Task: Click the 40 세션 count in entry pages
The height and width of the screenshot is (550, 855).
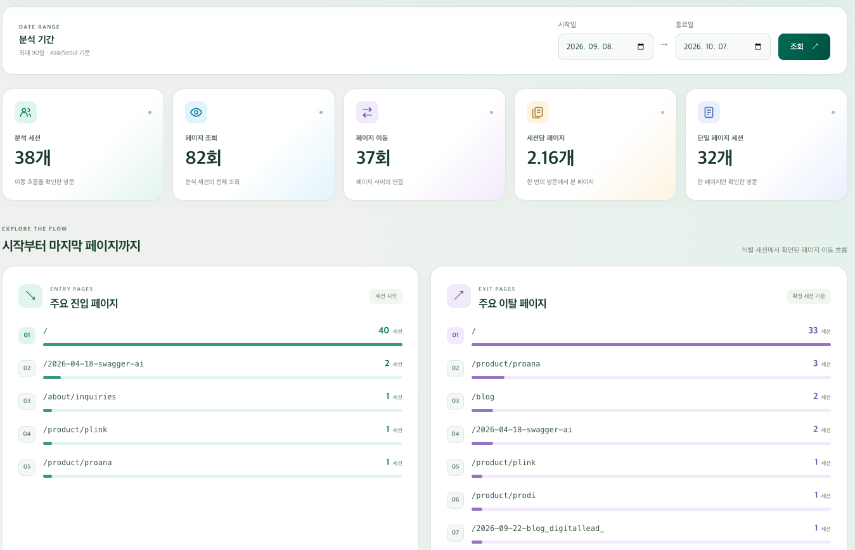Action: (390, 330)
